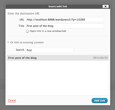Click the 'Open link in a new window/tab' label
This screenshot has height=110, width=115.
48,31
